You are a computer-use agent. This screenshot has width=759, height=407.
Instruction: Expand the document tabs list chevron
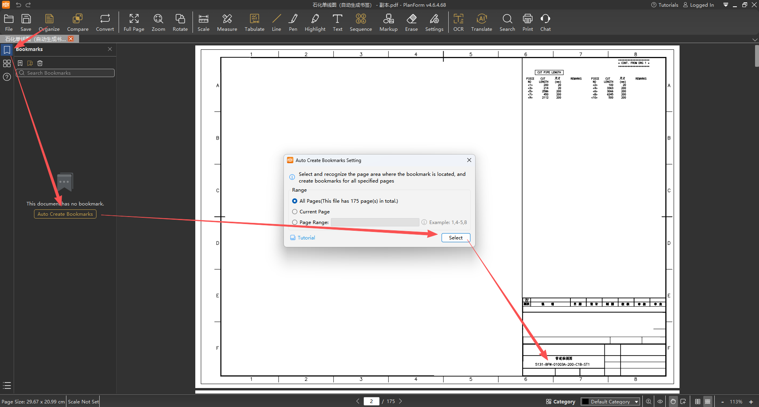[x=755, y=40]
